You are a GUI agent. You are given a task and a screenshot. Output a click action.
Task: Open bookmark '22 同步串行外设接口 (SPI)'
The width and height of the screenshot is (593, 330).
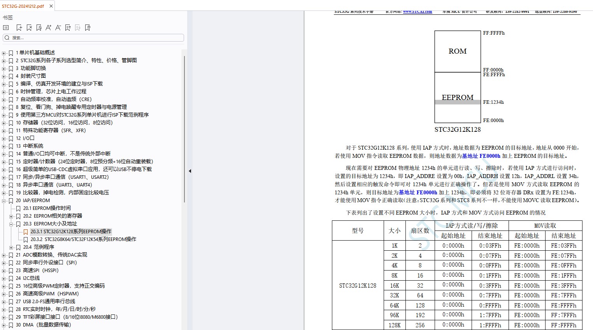click(46, 262)
